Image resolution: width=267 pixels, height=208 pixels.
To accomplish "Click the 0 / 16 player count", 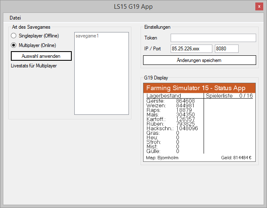I will pos(246,96).
